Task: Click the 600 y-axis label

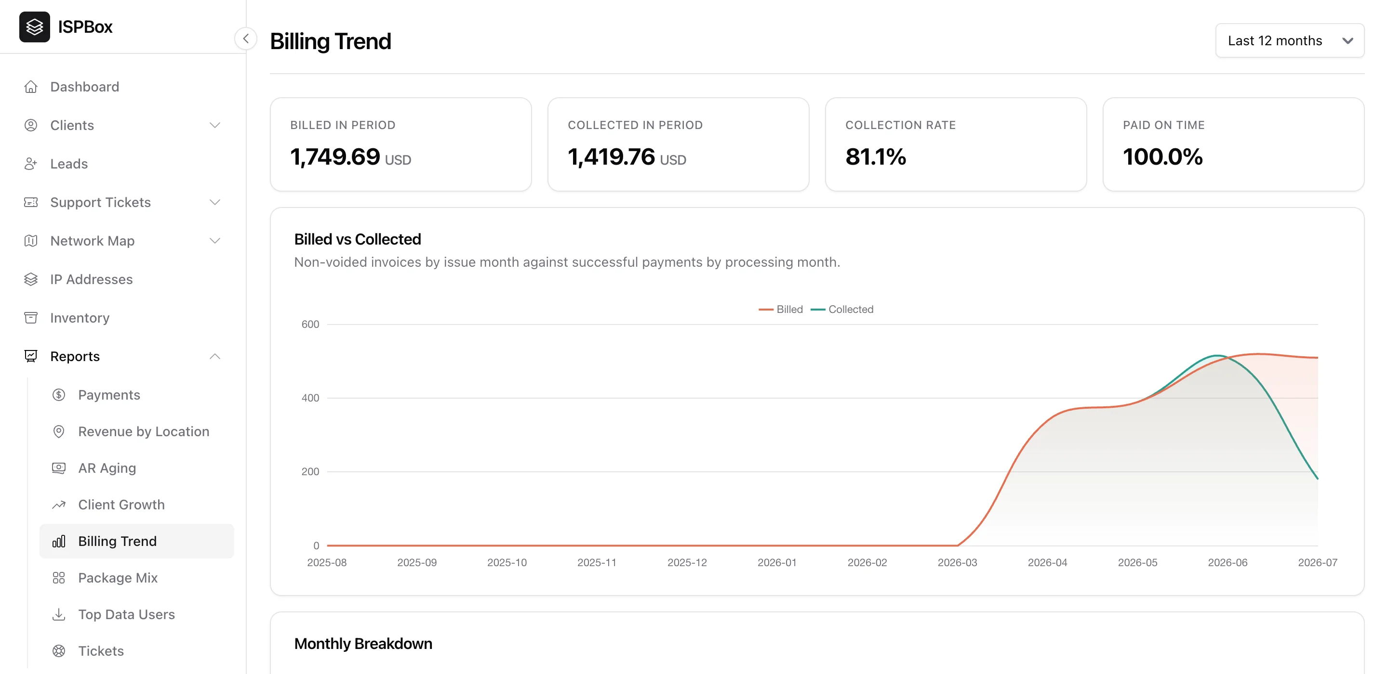Action: click(310, 324)
